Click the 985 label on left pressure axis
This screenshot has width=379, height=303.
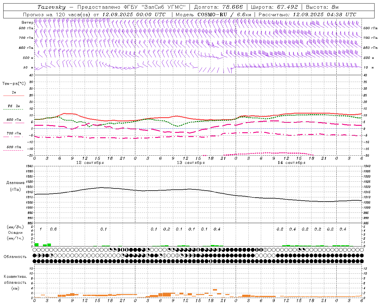[x=30, y=223]
